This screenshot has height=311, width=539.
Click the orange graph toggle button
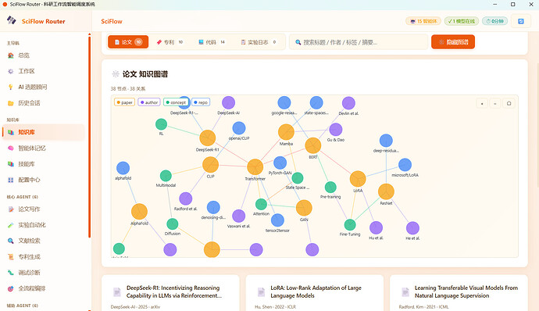click(x=453, y=42)
